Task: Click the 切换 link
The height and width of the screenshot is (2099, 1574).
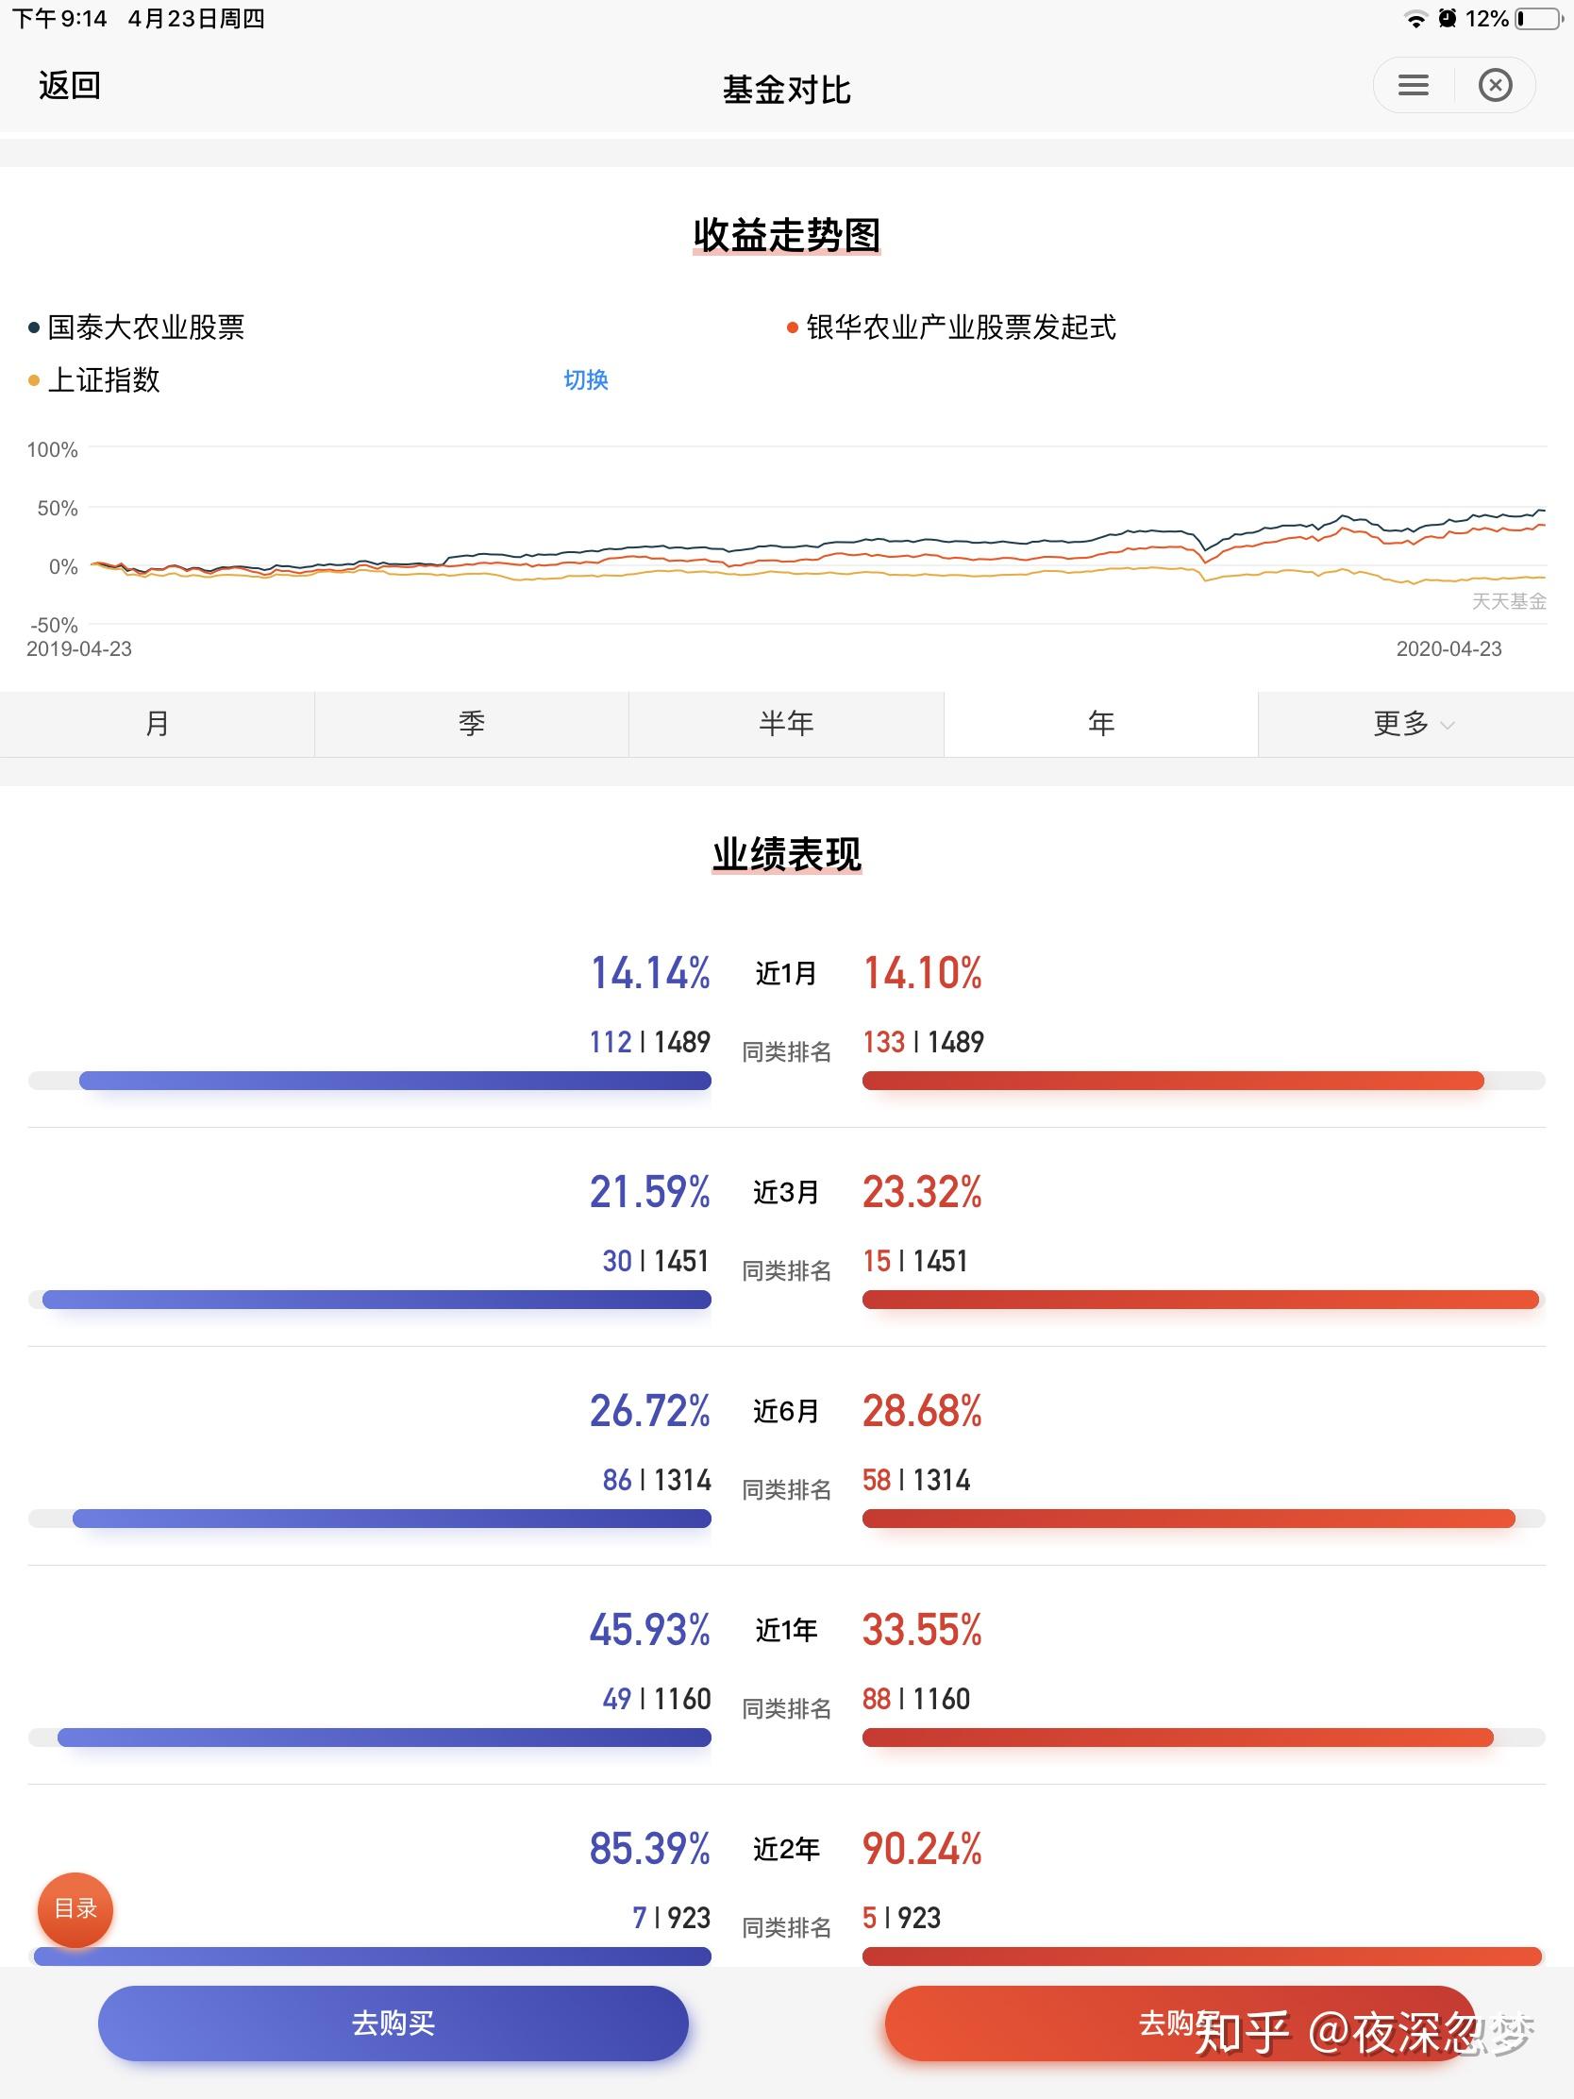Action: [585, 379]
